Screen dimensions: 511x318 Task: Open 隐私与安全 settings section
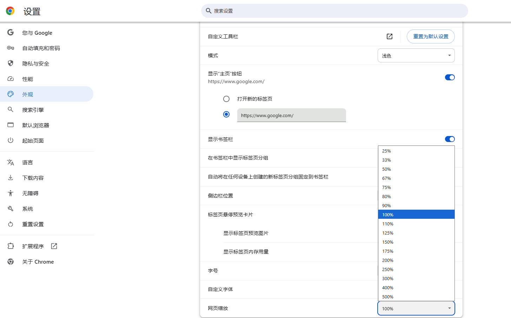point(47,63)
